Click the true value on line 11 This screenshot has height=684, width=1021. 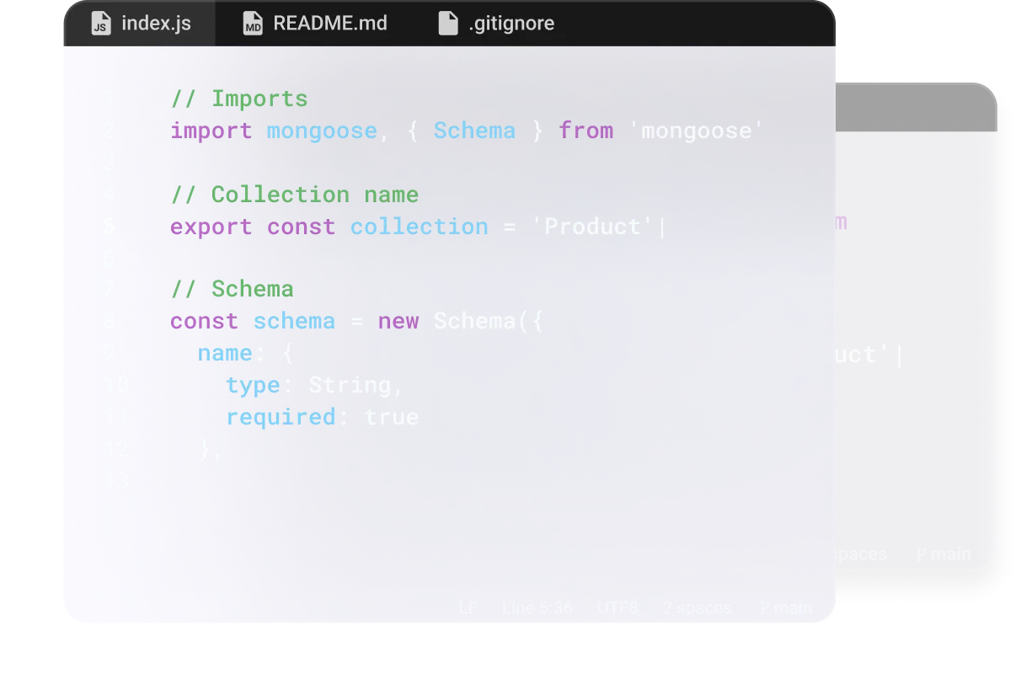[x=392, y=417]
